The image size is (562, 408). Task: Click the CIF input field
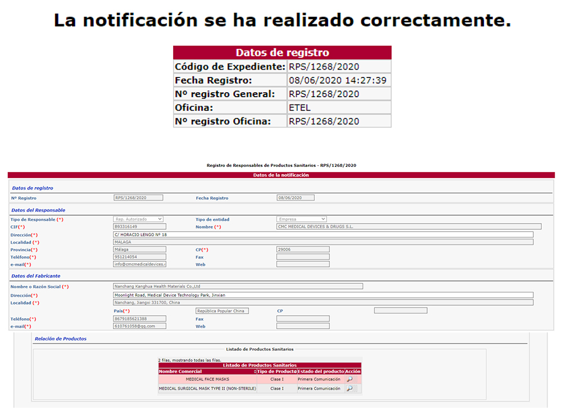click(139, 226)
